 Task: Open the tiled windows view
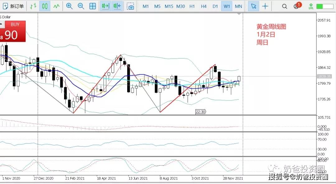[x=93, y=6]
